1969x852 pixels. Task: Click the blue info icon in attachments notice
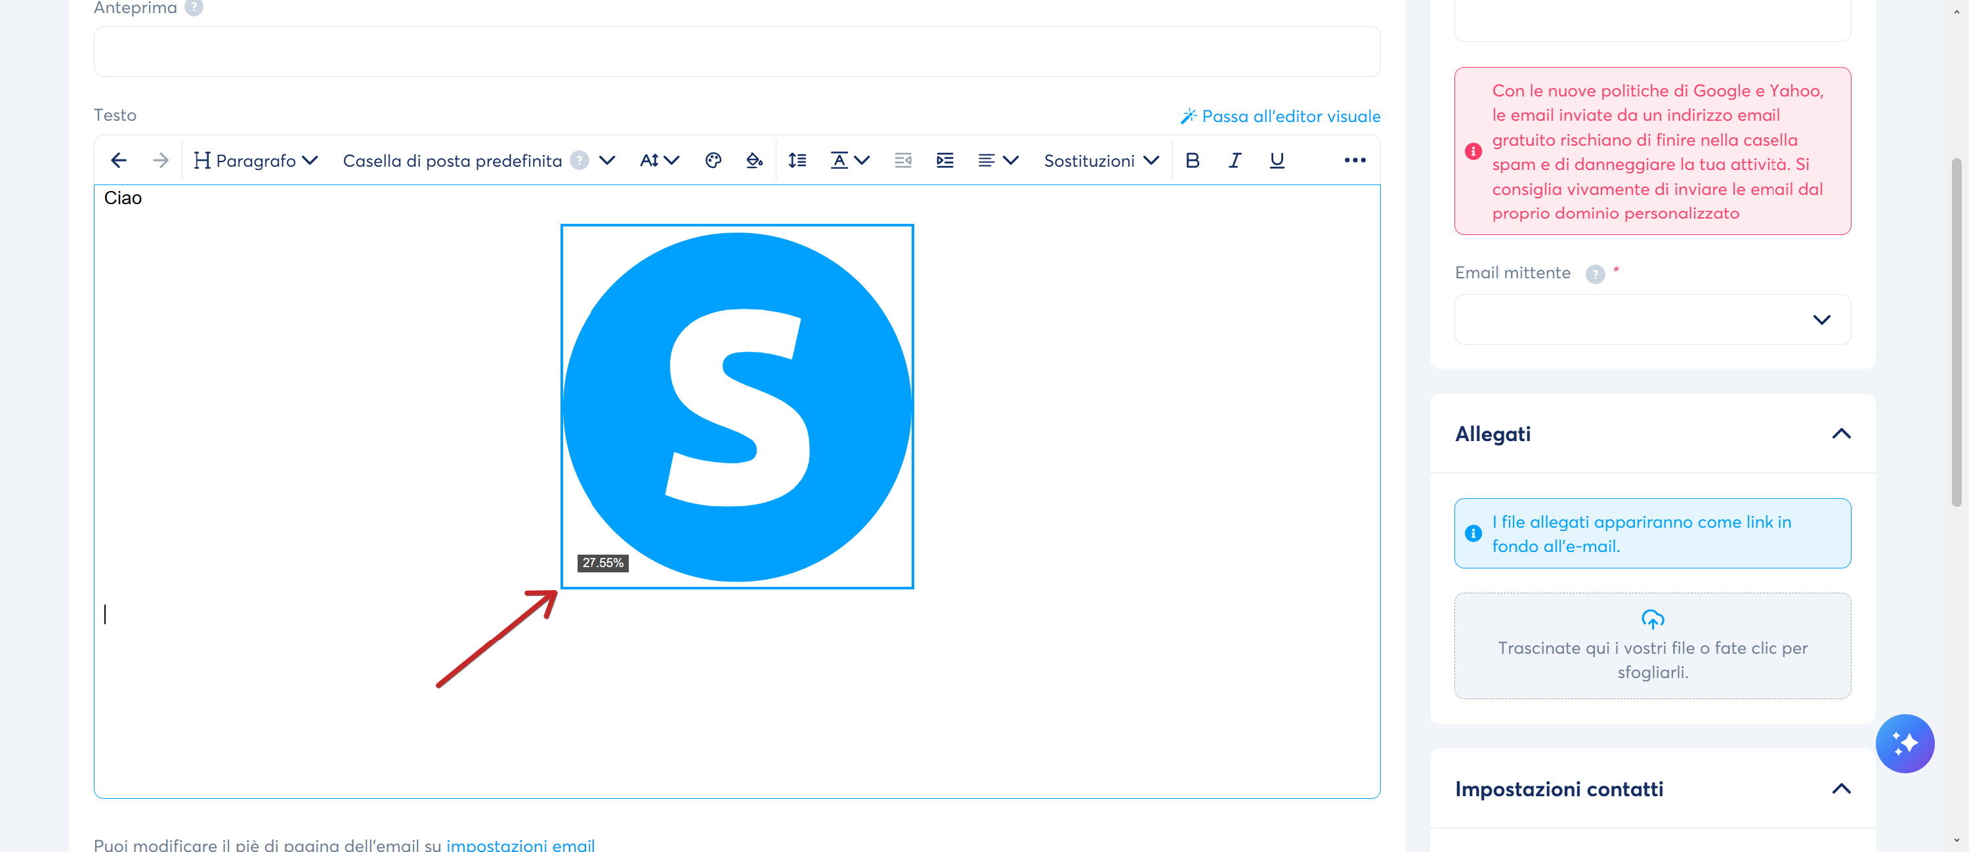pos(1473,534)
